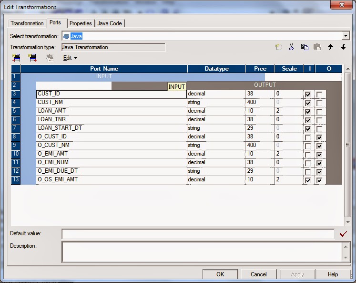
Task: Click the paste port icon
Action: (x=317, y=47)
